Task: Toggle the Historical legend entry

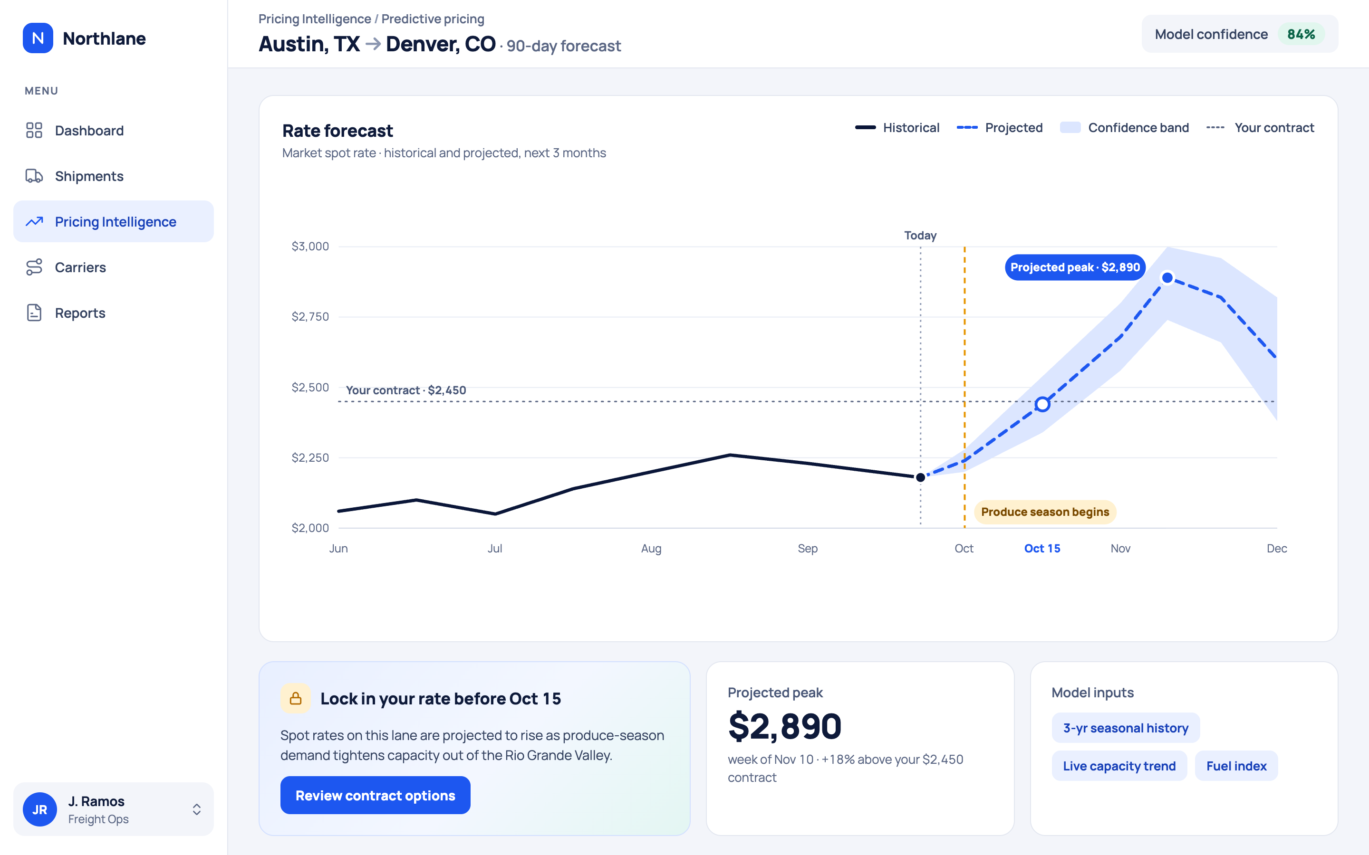Action: (x=897, y=127)
